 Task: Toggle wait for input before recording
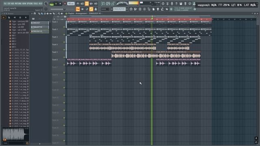[82, 4]
